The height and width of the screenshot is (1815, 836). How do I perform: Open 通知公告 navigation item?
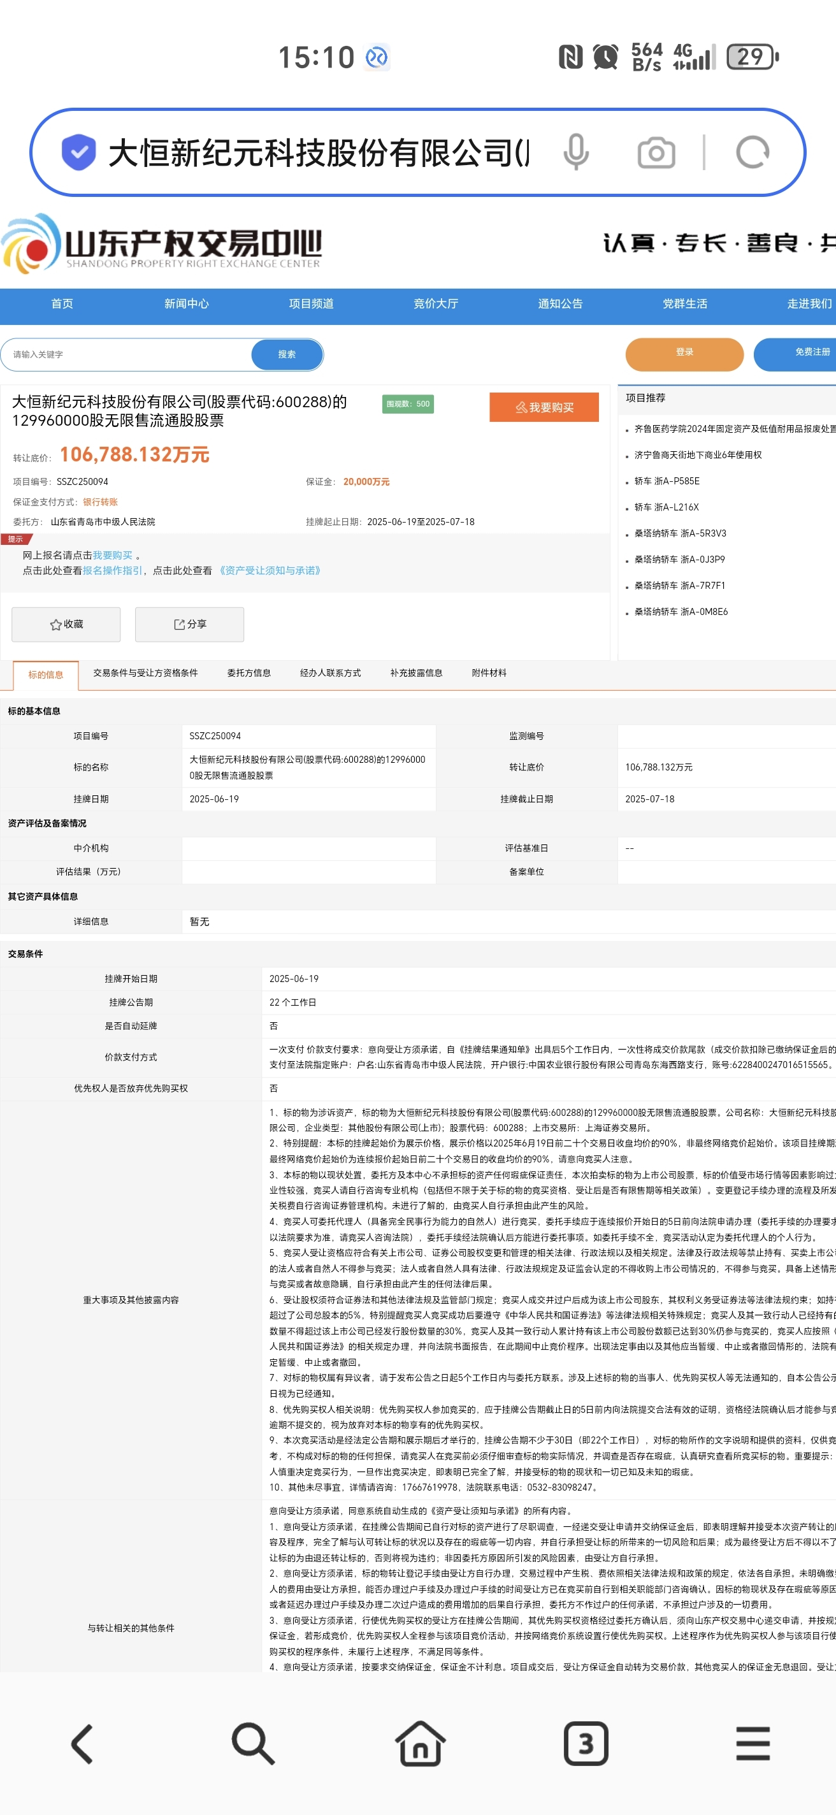(561, 304)
